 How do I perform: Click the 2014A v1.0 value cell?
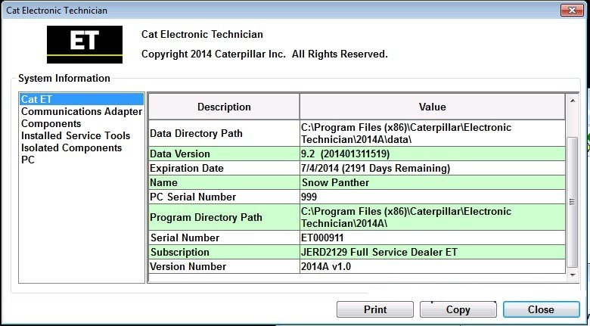coord(433,266)
